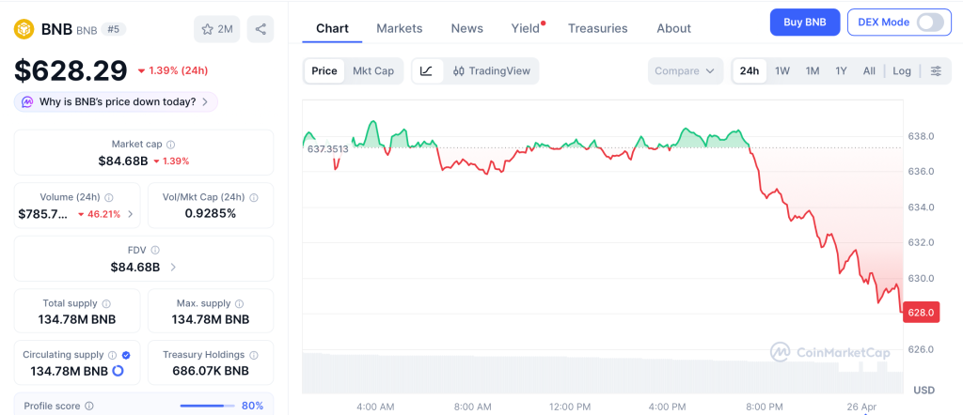This screenshot has width=963, height=415.
Task: Click the Profile score progress bar
Action: tap(207, 406)
